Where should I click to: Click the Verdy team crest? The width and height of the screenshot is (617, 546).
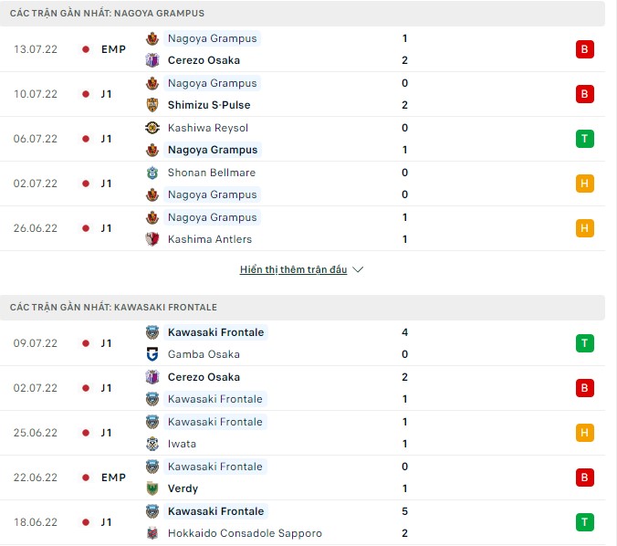point(152,488)
